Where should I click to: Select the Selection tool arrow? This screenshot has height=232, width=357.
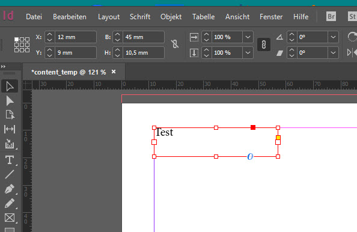[10, 87]
